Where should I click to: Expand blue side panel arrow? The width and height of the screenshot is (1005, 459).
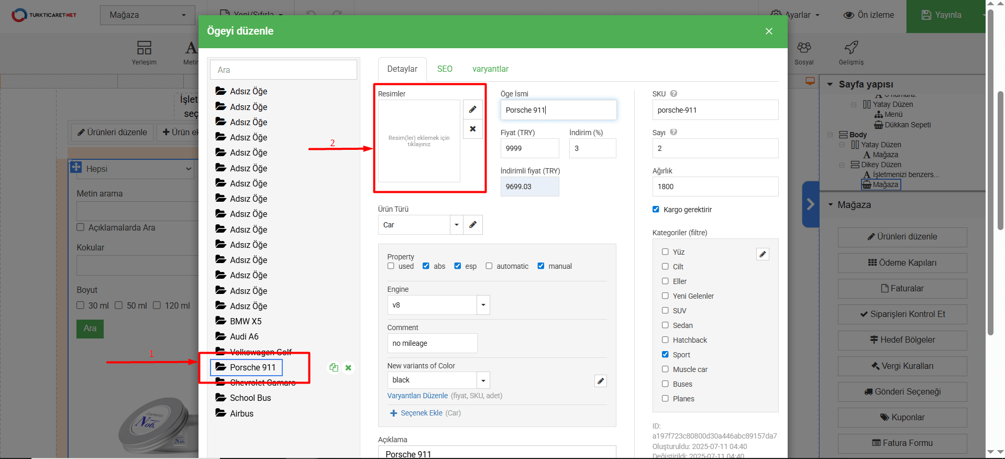point(810,204)
